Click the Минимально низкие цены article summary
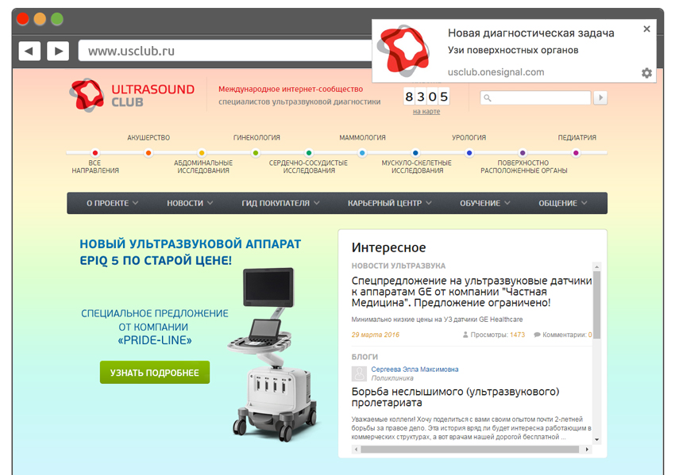This screenshot has width=675, height=475. [x=437, y=320]
